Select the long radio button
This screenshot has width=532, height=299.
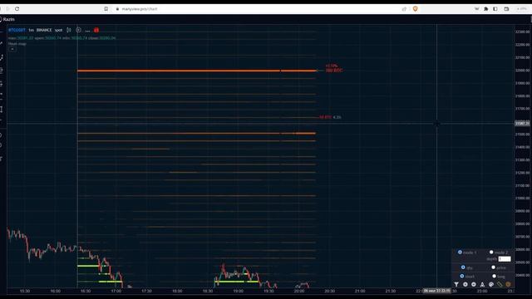[x=494, y=277]
